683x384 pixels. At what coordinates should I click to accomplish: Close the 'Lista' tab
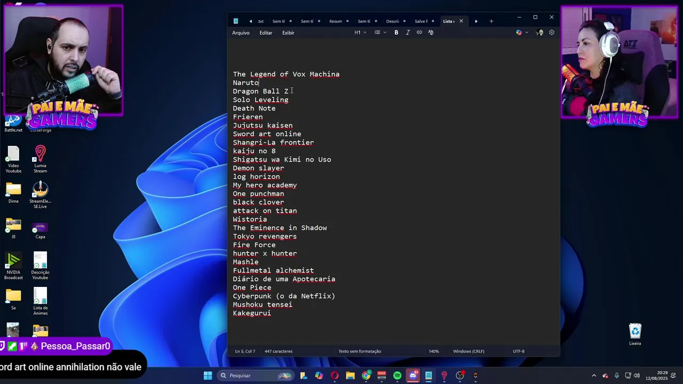pos(461,21)
